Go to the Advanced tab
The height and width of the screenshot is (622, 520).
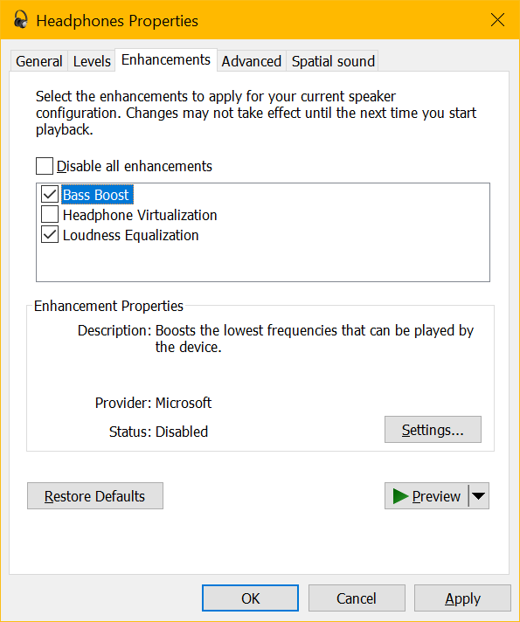point(252,61)
